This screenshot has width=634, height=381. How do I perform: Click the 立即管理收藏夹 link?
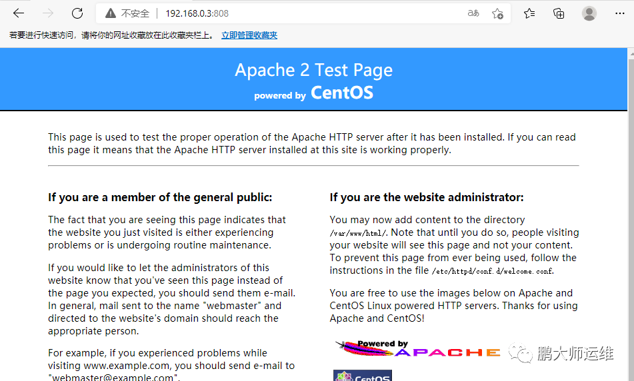[249, 35]
